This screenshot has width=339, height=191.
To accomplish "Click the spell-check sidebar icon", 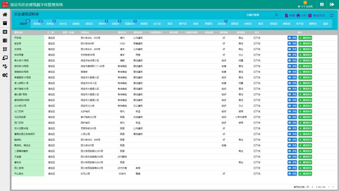I will tap(5, 66).
